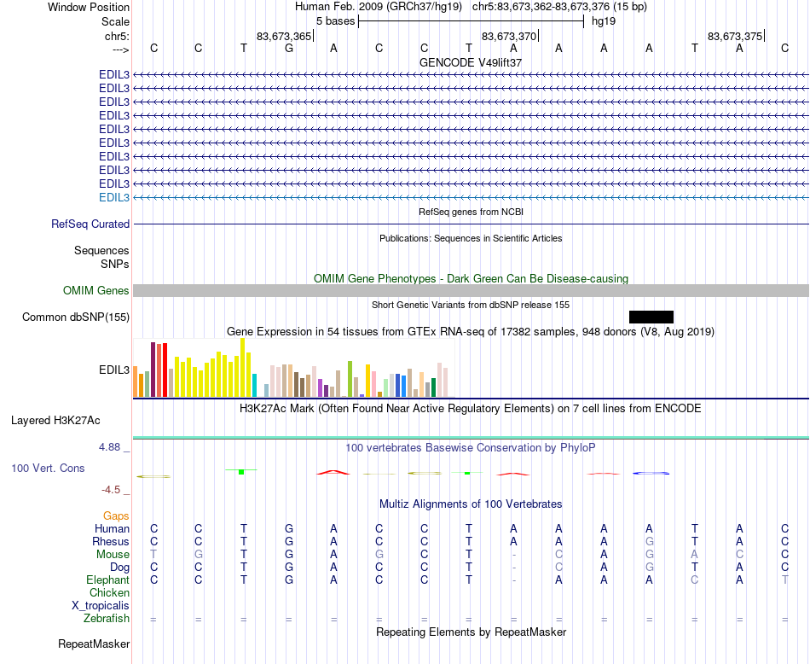Viewport: 810px width, 664px height.
Task: Click the Gaps label in Multiz track
Action: click(x=116, y=515)
